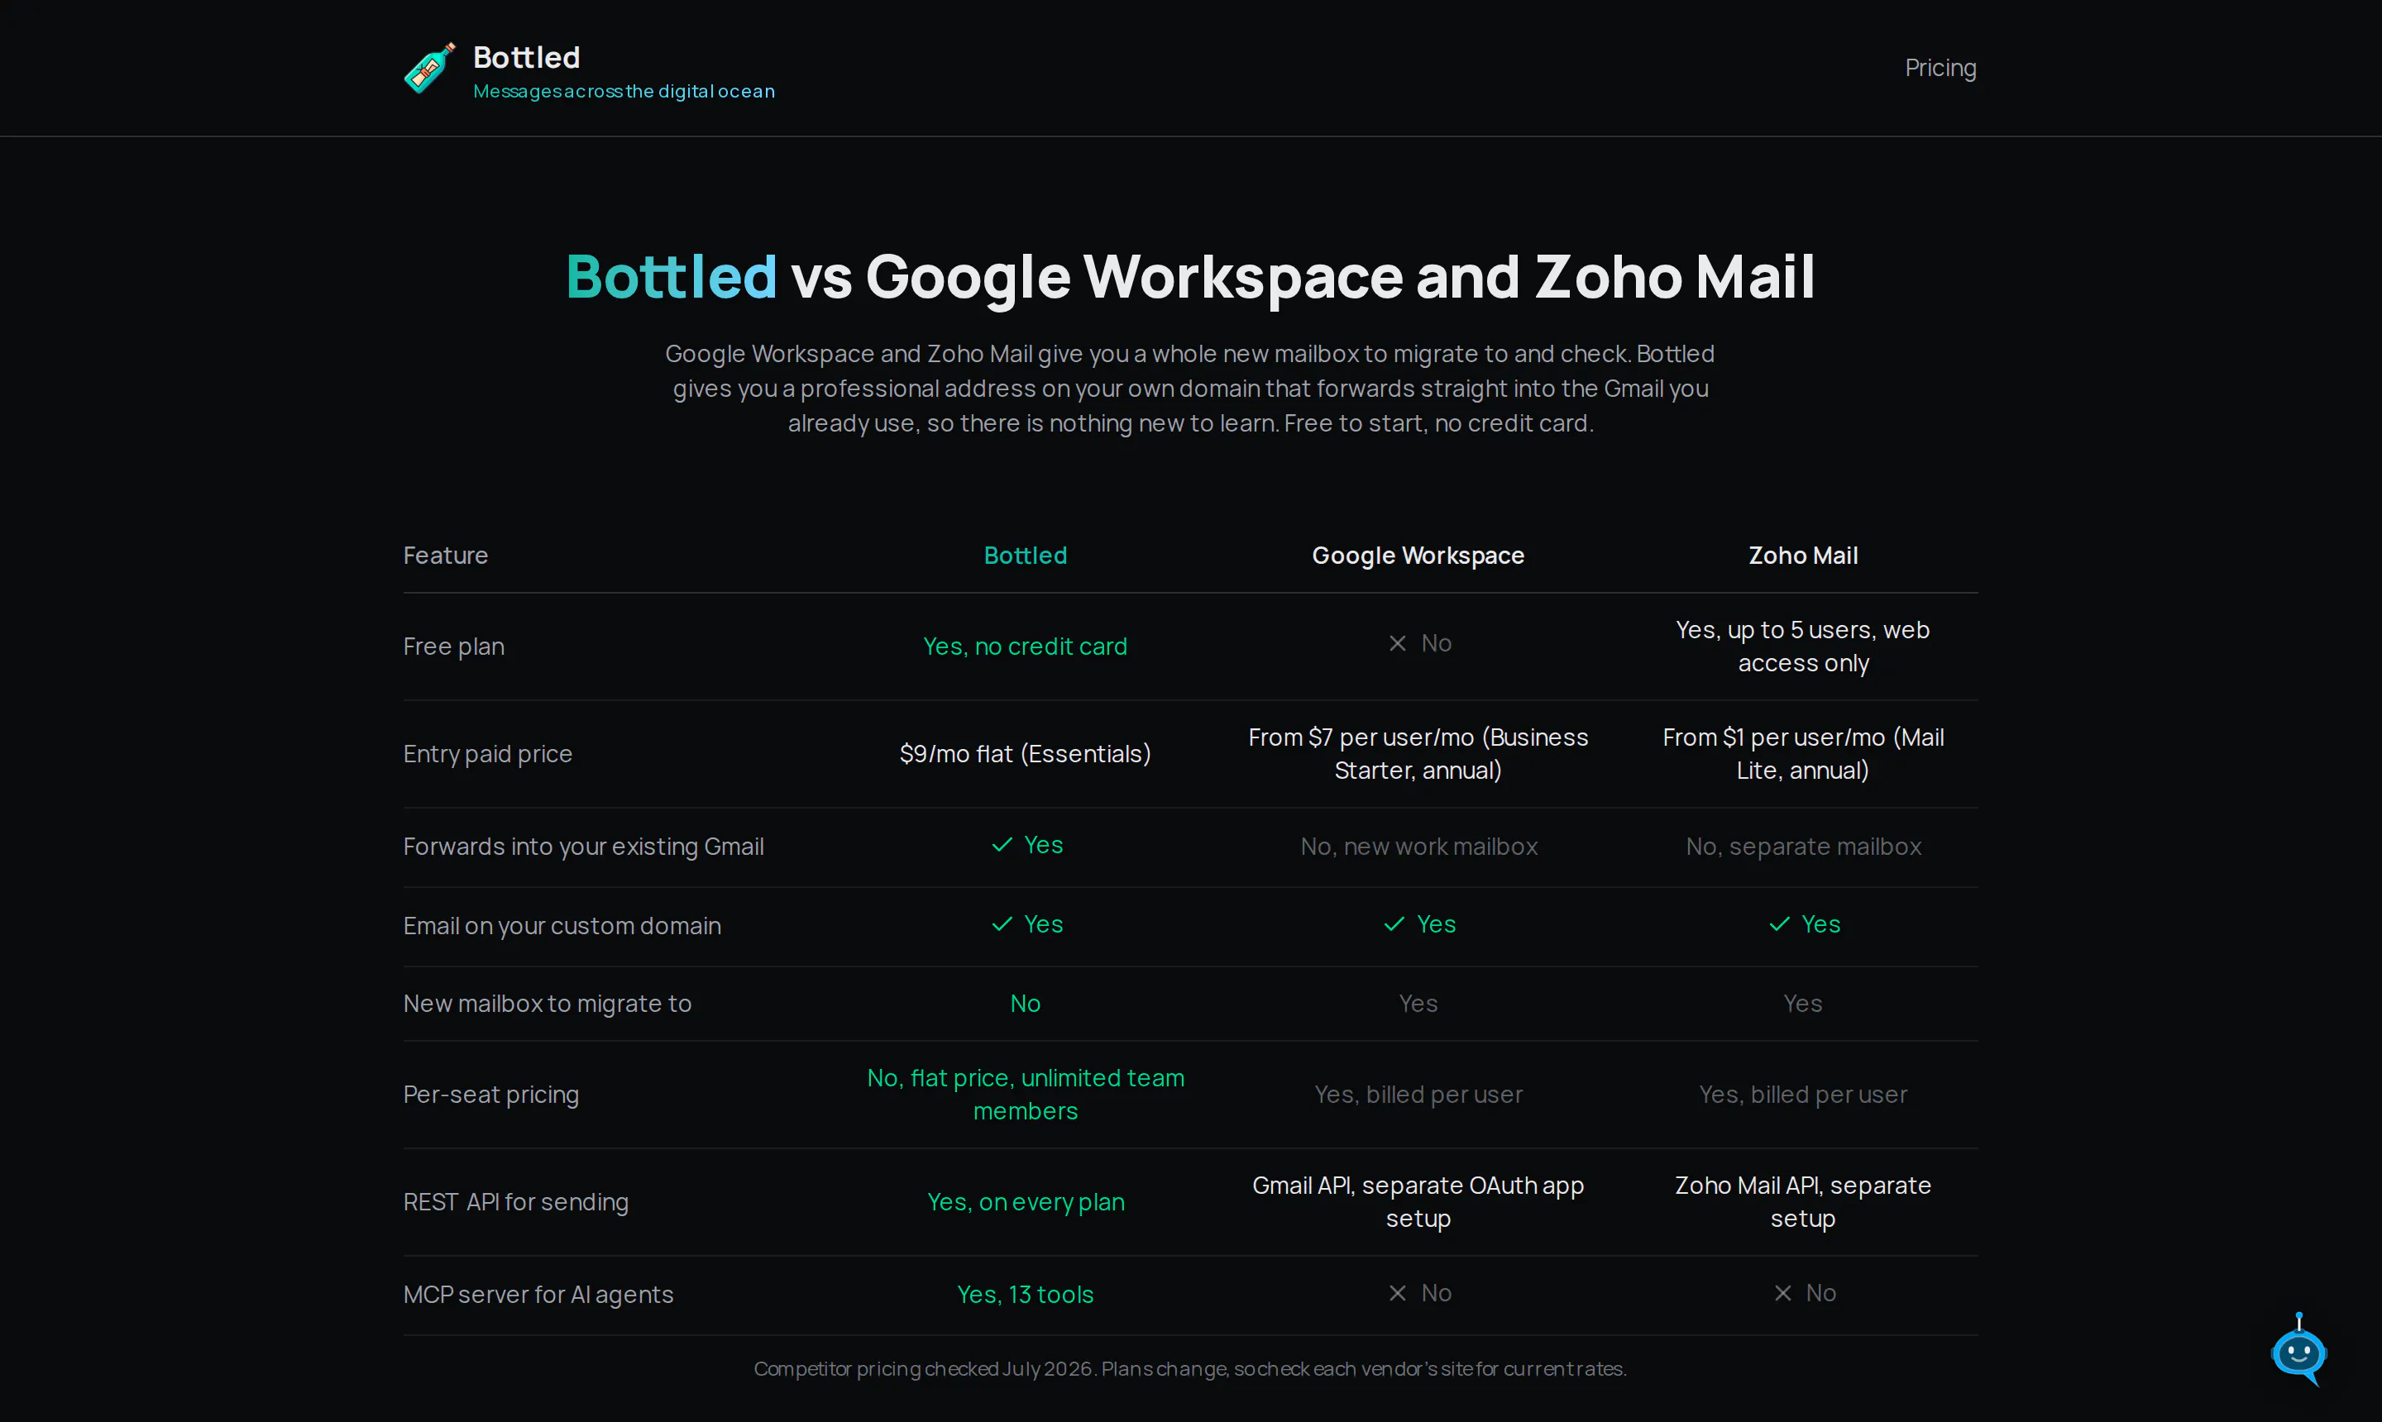Select "No, flat price, unlimited team members"

pos(1026,1095)
